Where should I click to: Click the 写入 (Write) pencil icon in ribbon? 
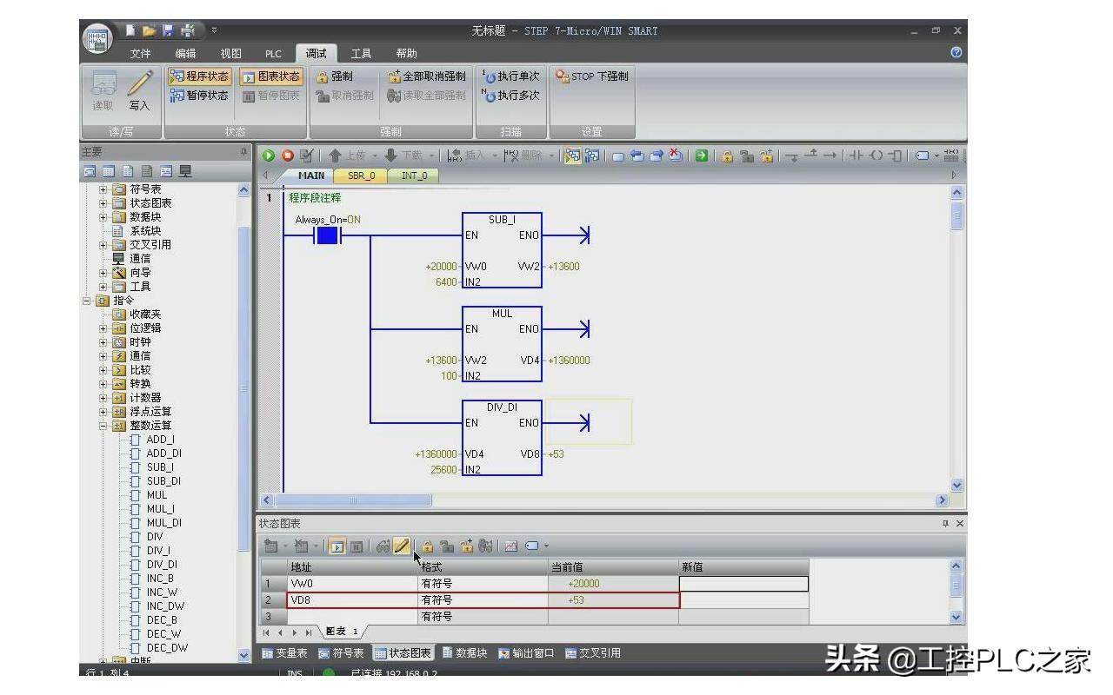139,90
